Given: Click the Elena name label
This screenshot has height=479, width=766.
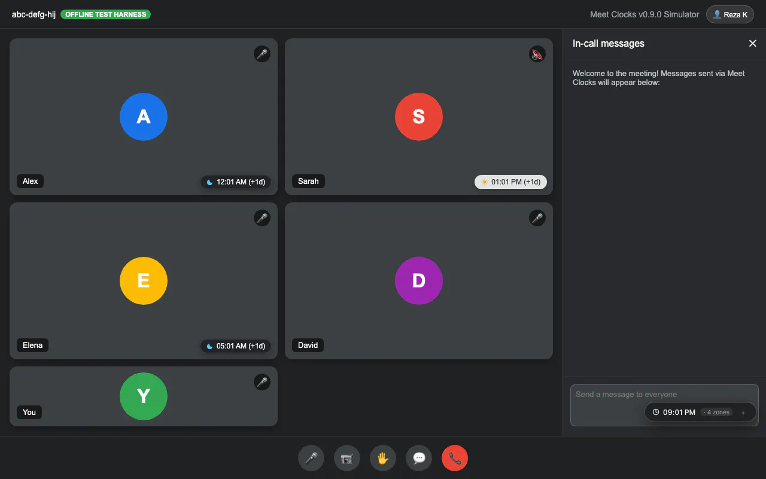Looking at the screenshot, I should pos(33,345).
